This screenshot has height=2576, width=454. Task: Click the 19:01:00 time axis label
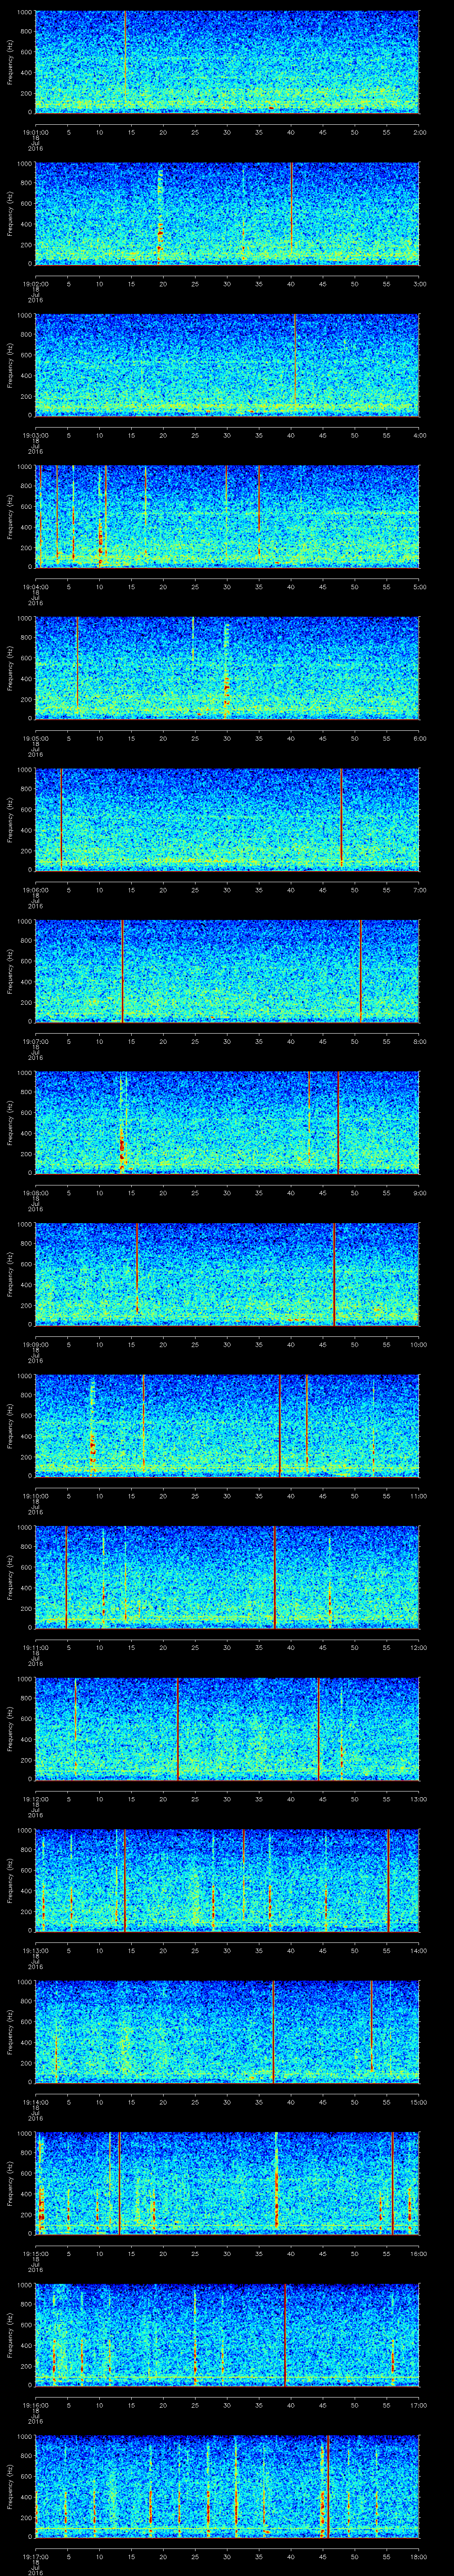(x=35, y=132)
